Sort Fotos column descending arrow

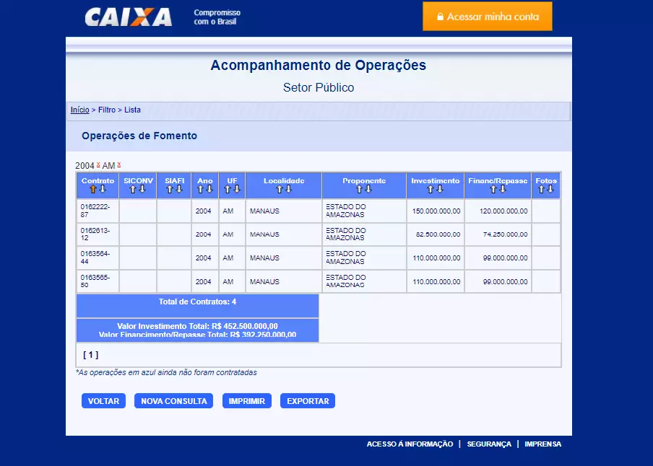[550, 189]
